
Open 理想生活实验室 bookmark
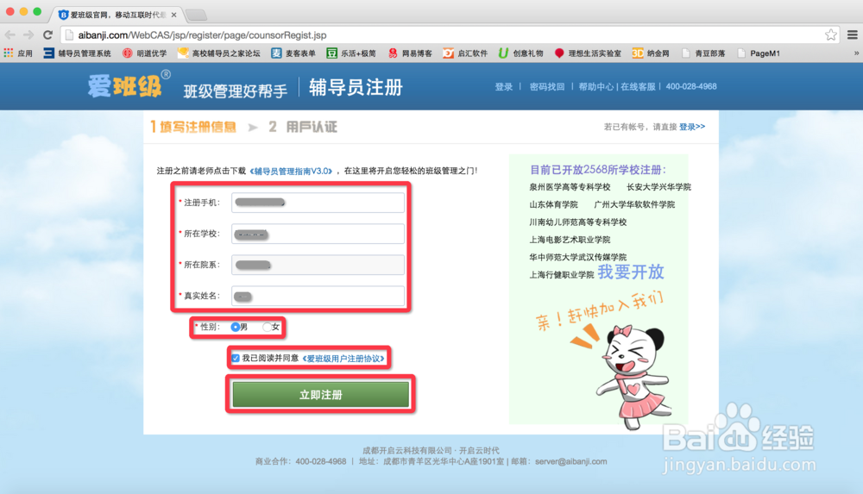[588, 53]
